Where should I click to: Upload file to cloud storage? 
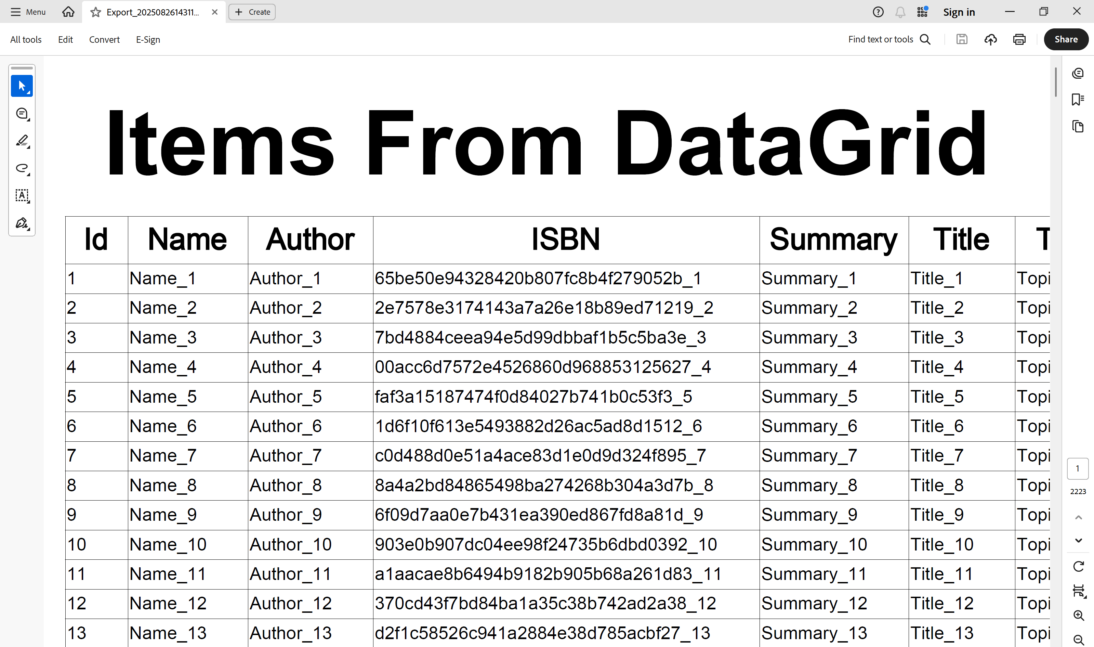(990, 39)
